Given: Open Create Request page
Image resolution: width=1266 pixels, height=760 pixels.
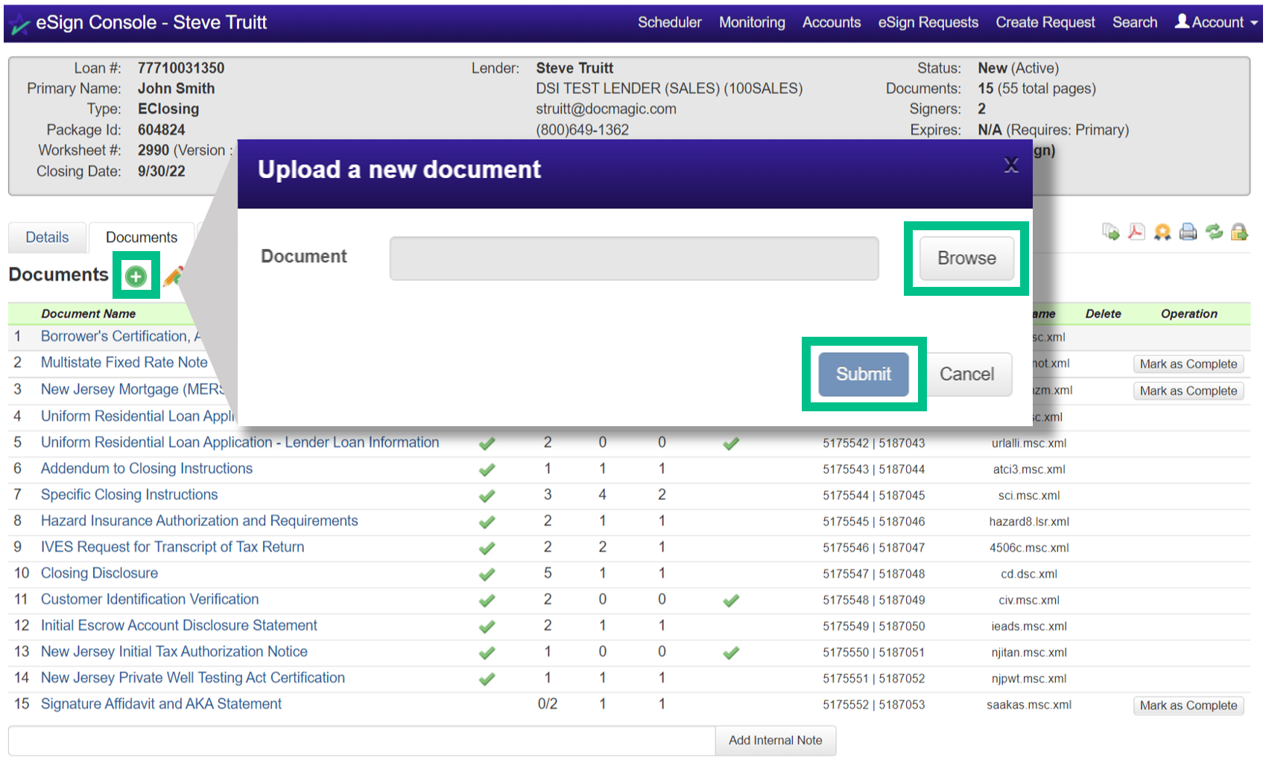Looking at the screenshot, I should point(1045,22).
